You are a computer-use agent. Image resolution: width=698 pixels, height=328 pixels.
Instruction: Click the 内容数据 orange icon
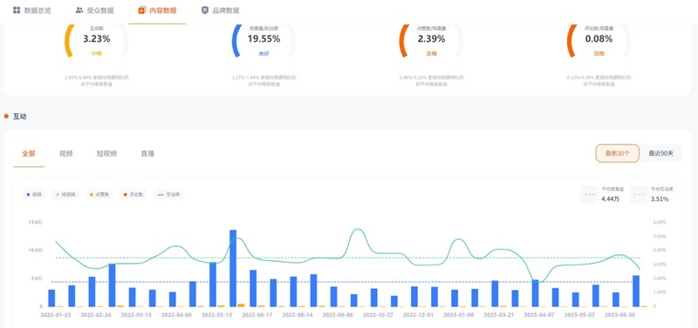[141, 10]
